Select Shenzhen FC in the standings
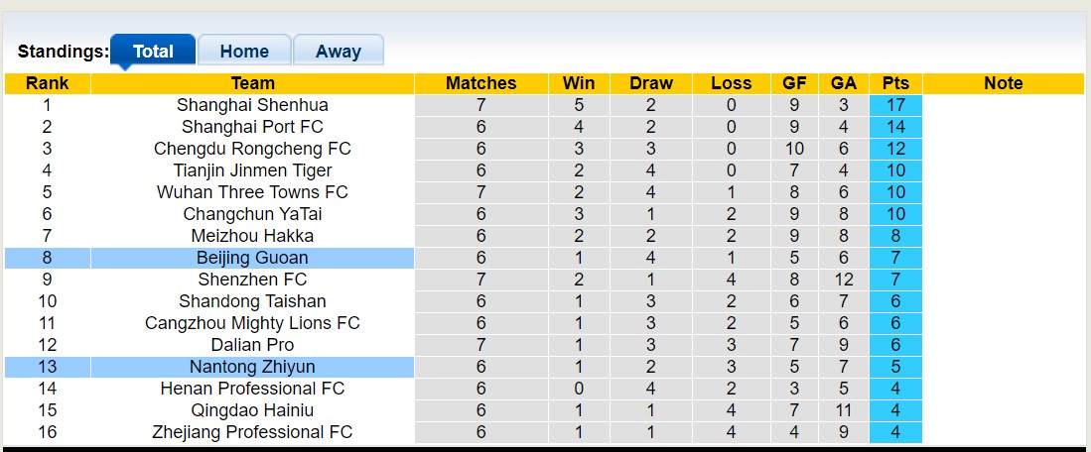 point(252,280)
